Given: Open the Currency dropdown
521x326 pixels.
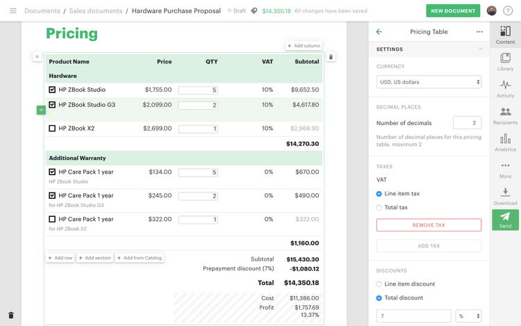Looking at the screenshot, I should click(429, 82).
